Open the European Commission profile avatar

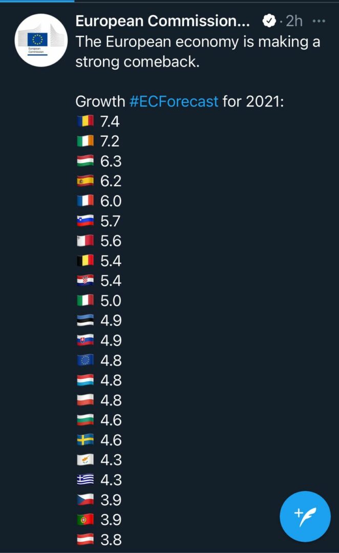point(41,40)
